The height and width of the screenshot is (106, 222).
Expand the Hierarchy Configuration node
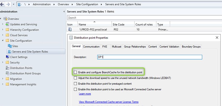(3, 30)
